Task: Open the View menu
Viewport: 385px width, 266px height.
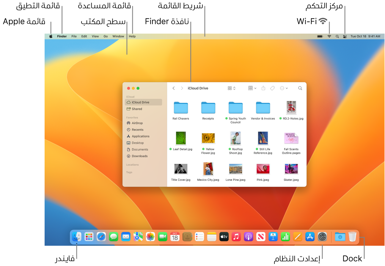Action: click(95, 36)
